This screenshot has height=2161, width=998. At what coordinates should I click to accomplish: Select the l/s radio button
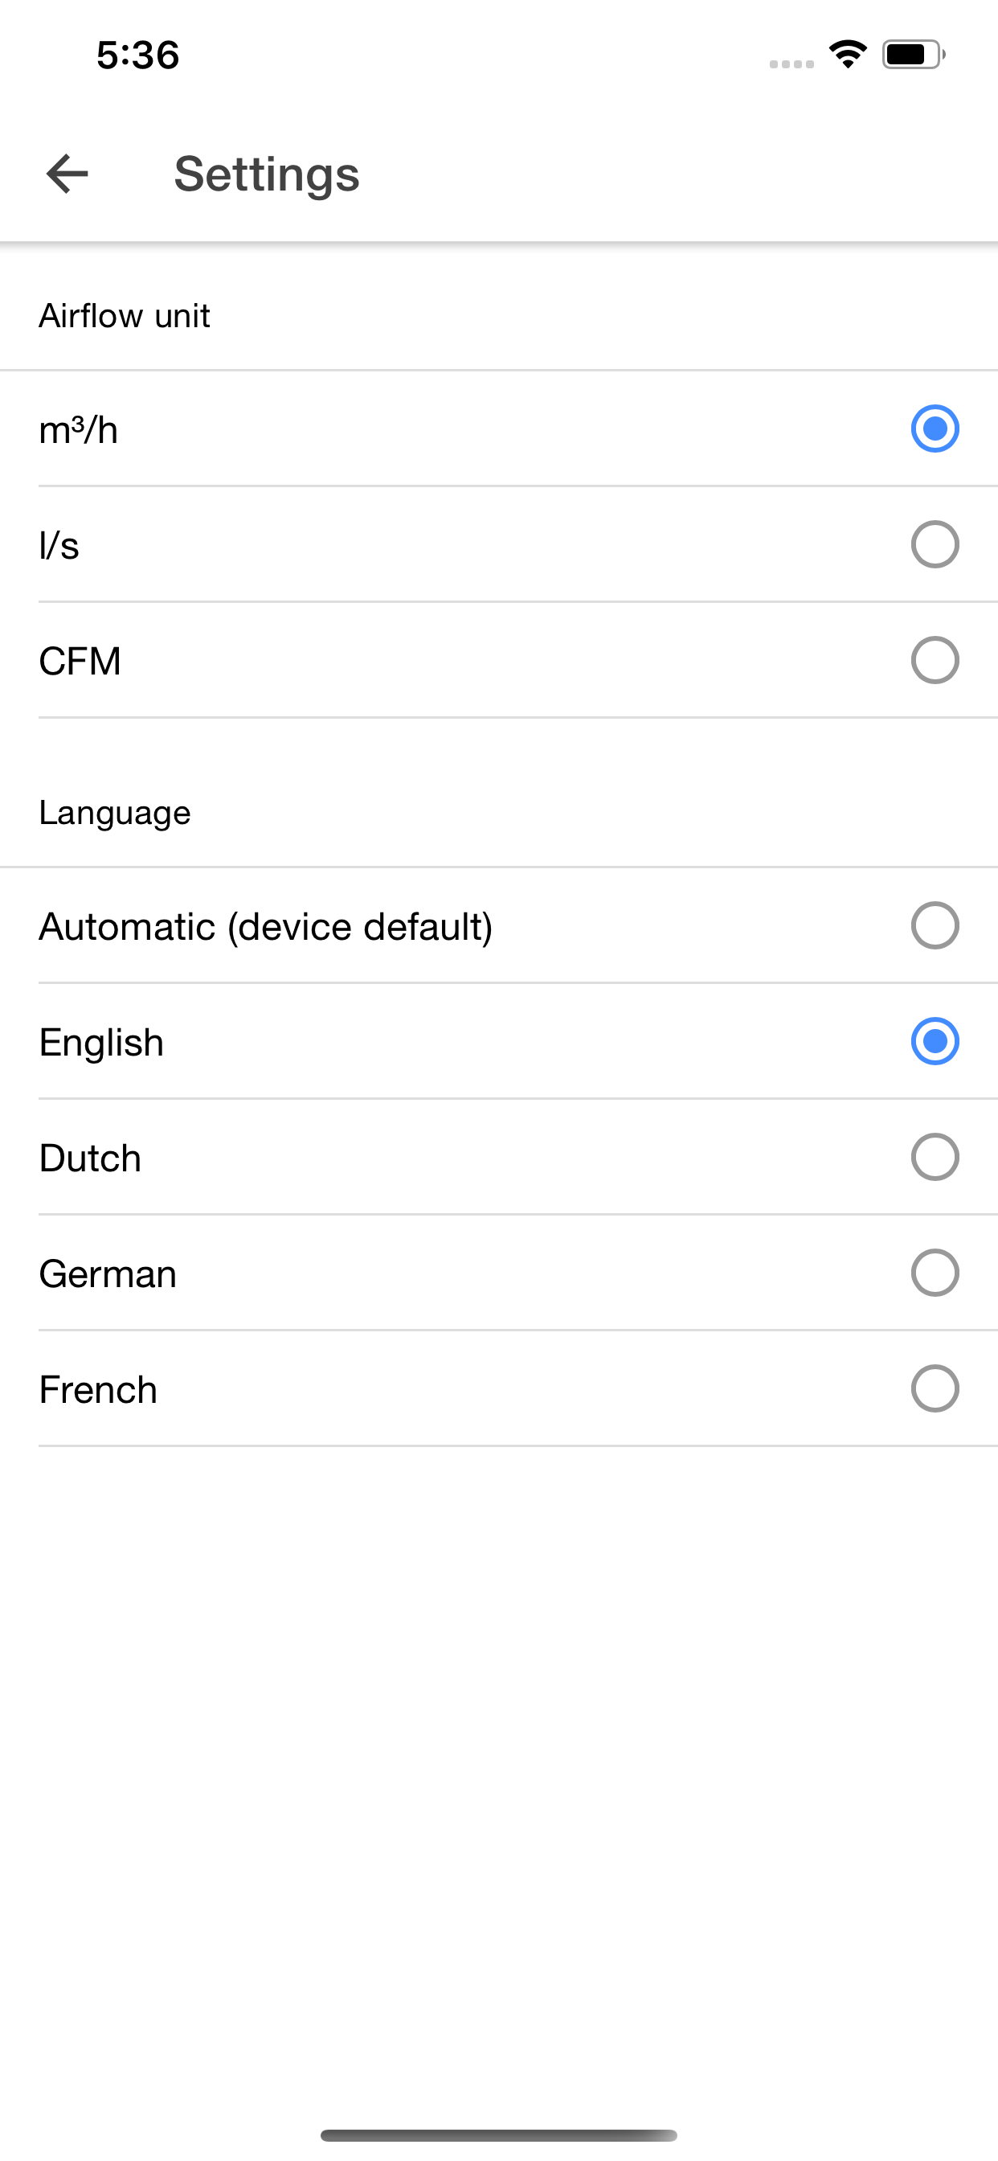pos(935,544)
